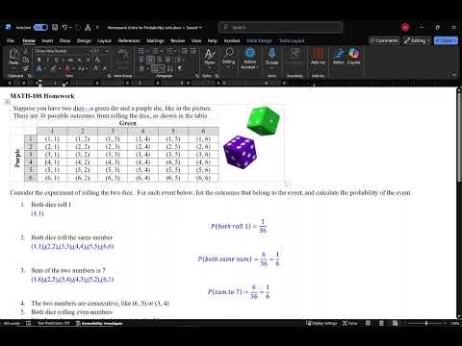Click the blue Share button
This screenshot has height=346, width=462.
tap(446, 40)
